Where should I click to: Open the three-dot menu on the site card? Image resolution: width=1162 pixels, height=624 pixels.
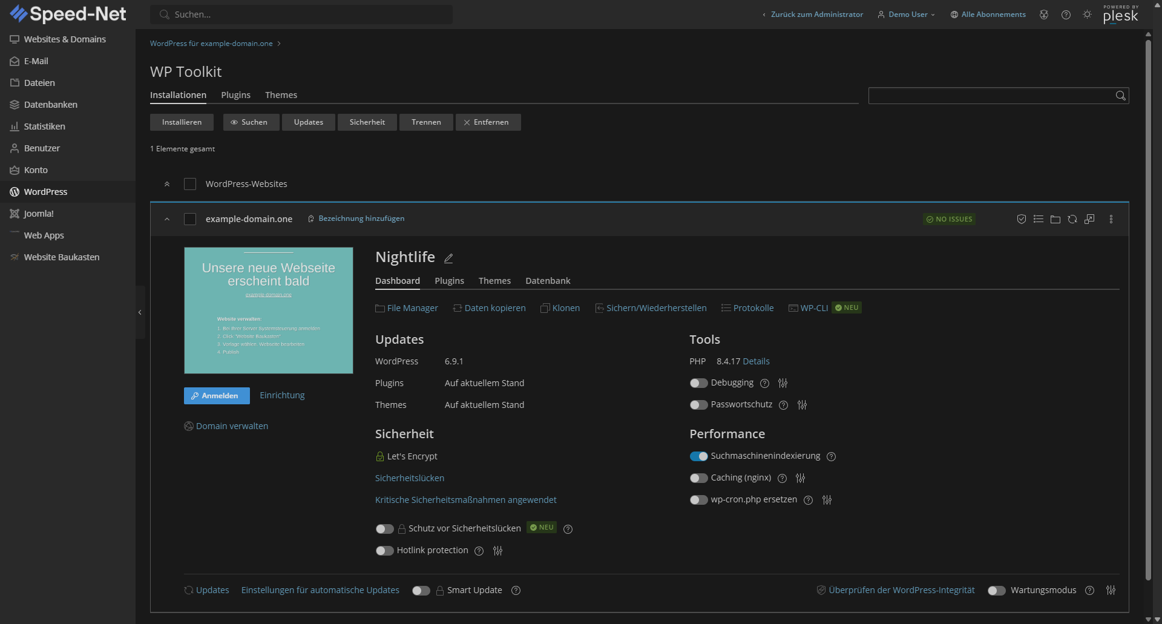1111,219
